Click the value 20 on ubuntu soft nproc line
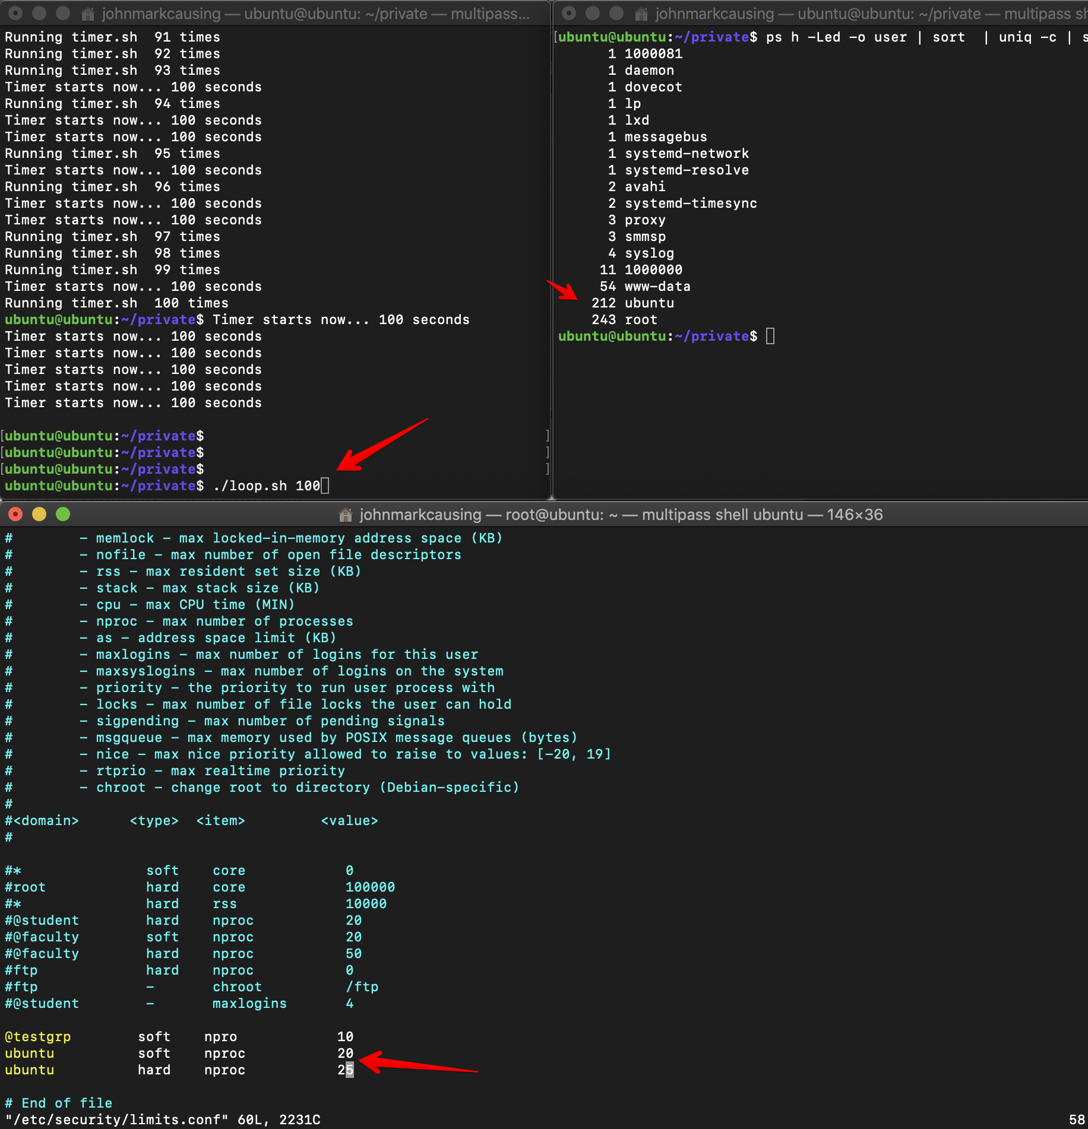Screen dimensions: 1088x1129 346,1054
